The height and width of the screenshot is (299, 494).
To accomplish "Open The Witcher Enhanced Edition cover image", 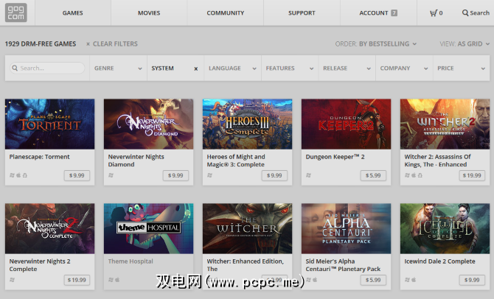I will (247, 228).
